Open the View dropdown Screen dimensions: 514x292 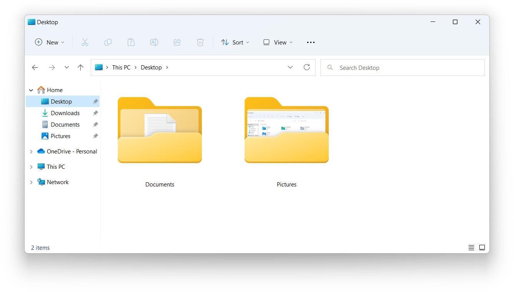[x=277, y=42]
